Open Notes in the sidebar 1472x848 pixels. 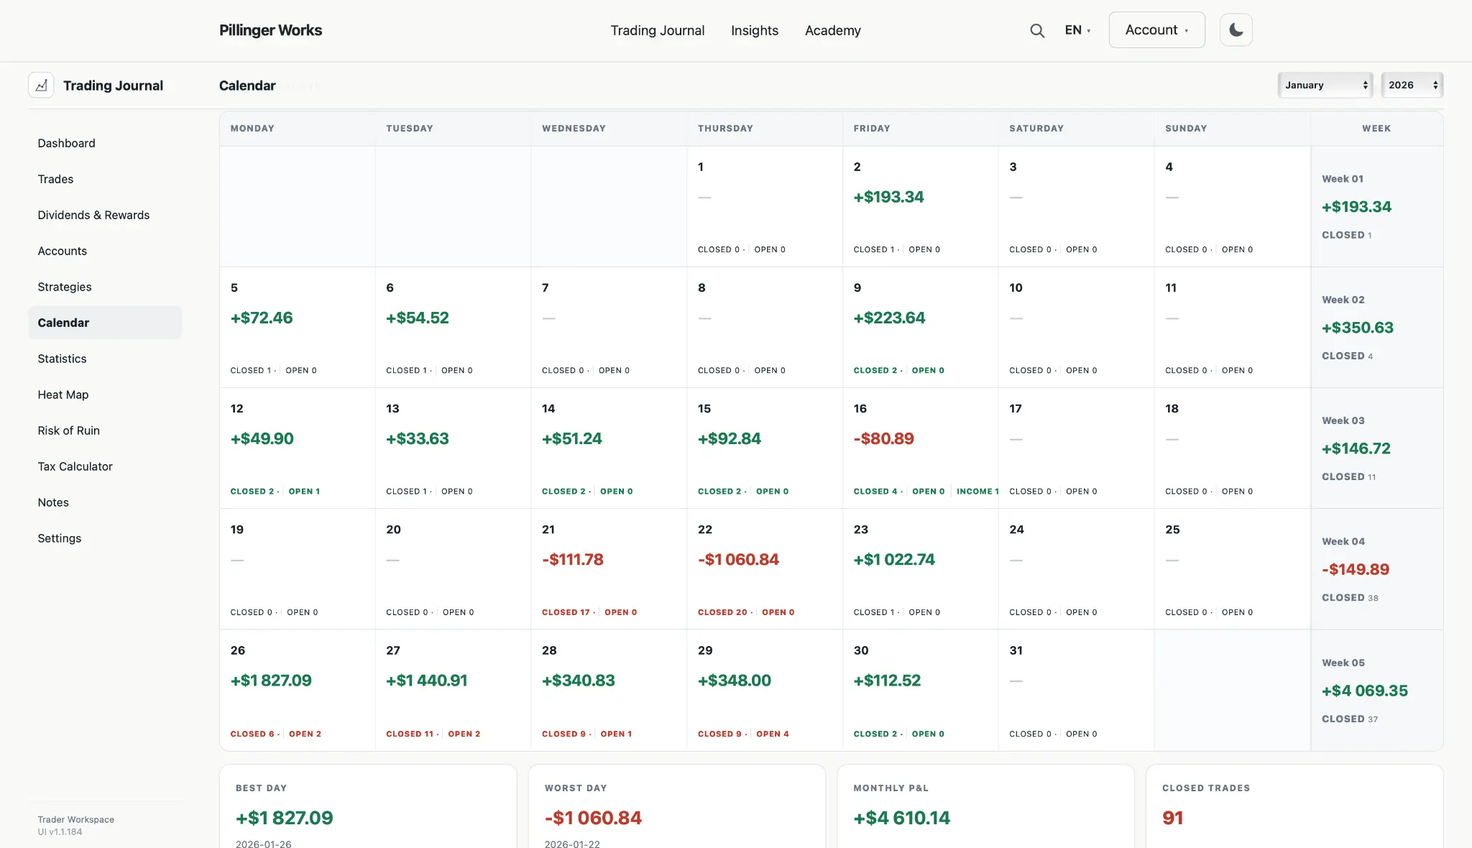click(x=105, y=502)
